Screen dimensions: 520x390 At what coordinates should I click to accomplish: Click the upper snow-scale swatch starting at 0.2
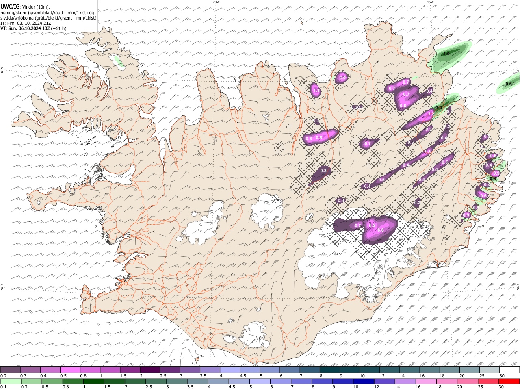coord(11,370)
